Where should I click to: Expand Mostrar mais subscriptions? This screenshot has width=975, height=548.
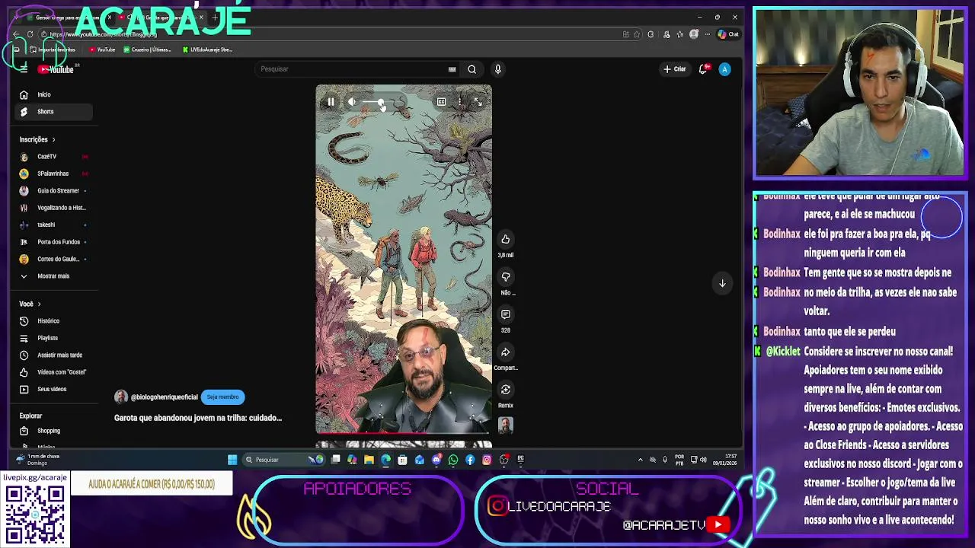53,276
